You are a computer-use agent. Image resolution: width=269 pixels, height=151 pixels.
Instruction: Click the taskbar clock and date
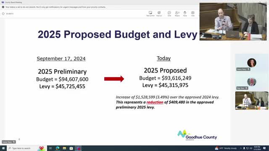click(x=257, y=148)
